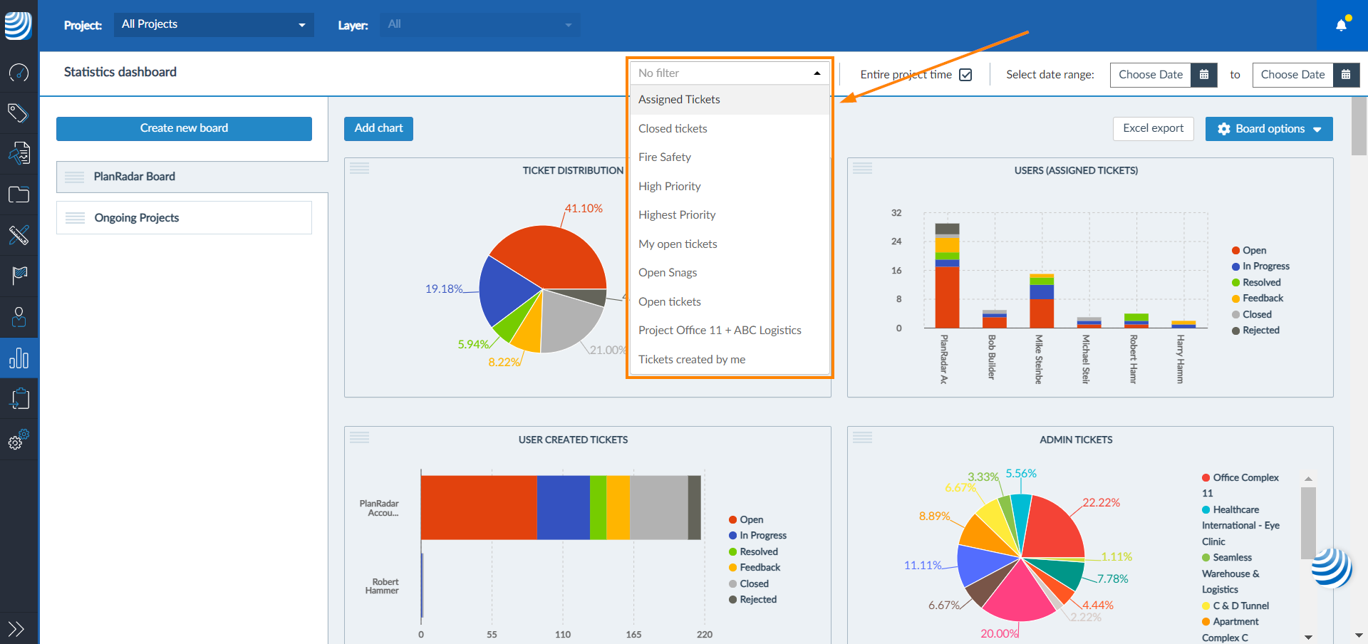Screen dimensions: 1368x644
Task: Open the user profile sidebar icon
Action: tap(19, 316)
